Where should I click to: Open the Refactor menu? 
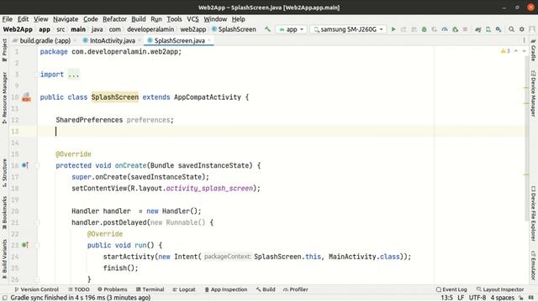tap(114, 19)
